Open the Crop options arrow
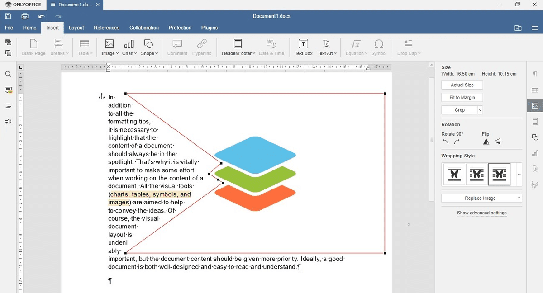Screen dimensions: 543x293 (x=480, y=110)
